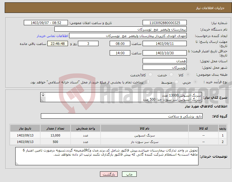Click the ردیف column header
The image size is (232, 182).
223,128
